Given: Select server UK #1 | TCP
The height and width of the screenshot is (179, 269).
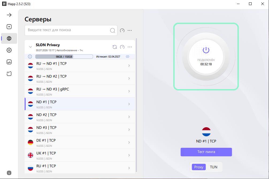Looking at the screenshot, I should click(80, 155).
